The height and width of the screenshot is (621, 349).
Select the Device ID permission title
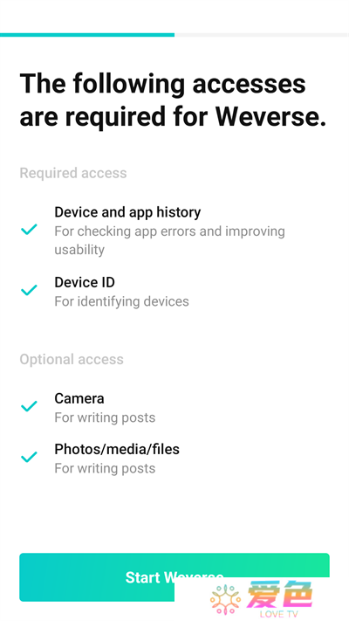coord(85,282)
